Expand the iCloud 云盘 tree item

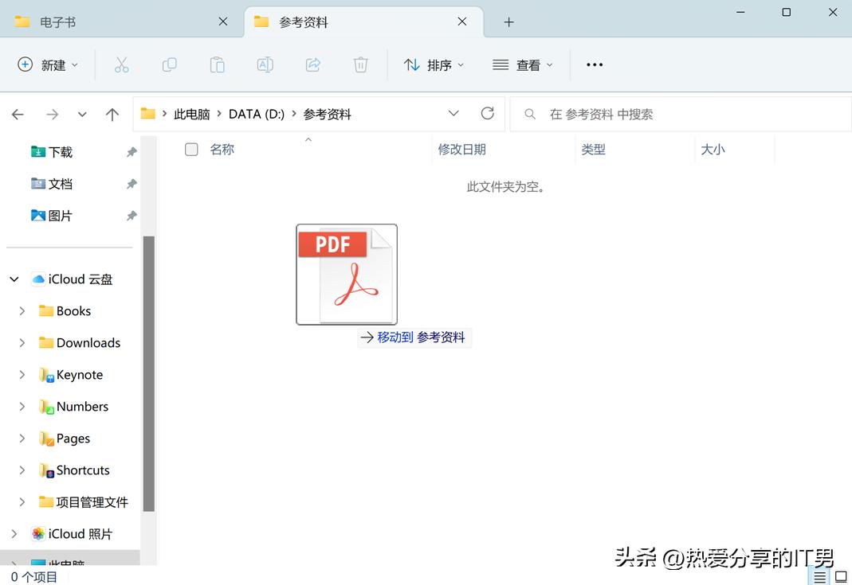tap(14, 279)
